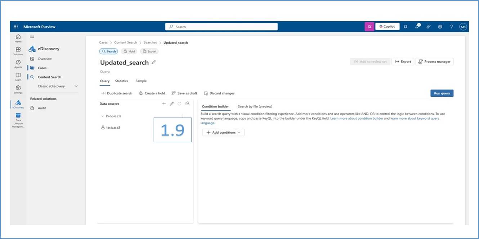Go to Home in left rail
479x239 pixels.
point(18,38)
